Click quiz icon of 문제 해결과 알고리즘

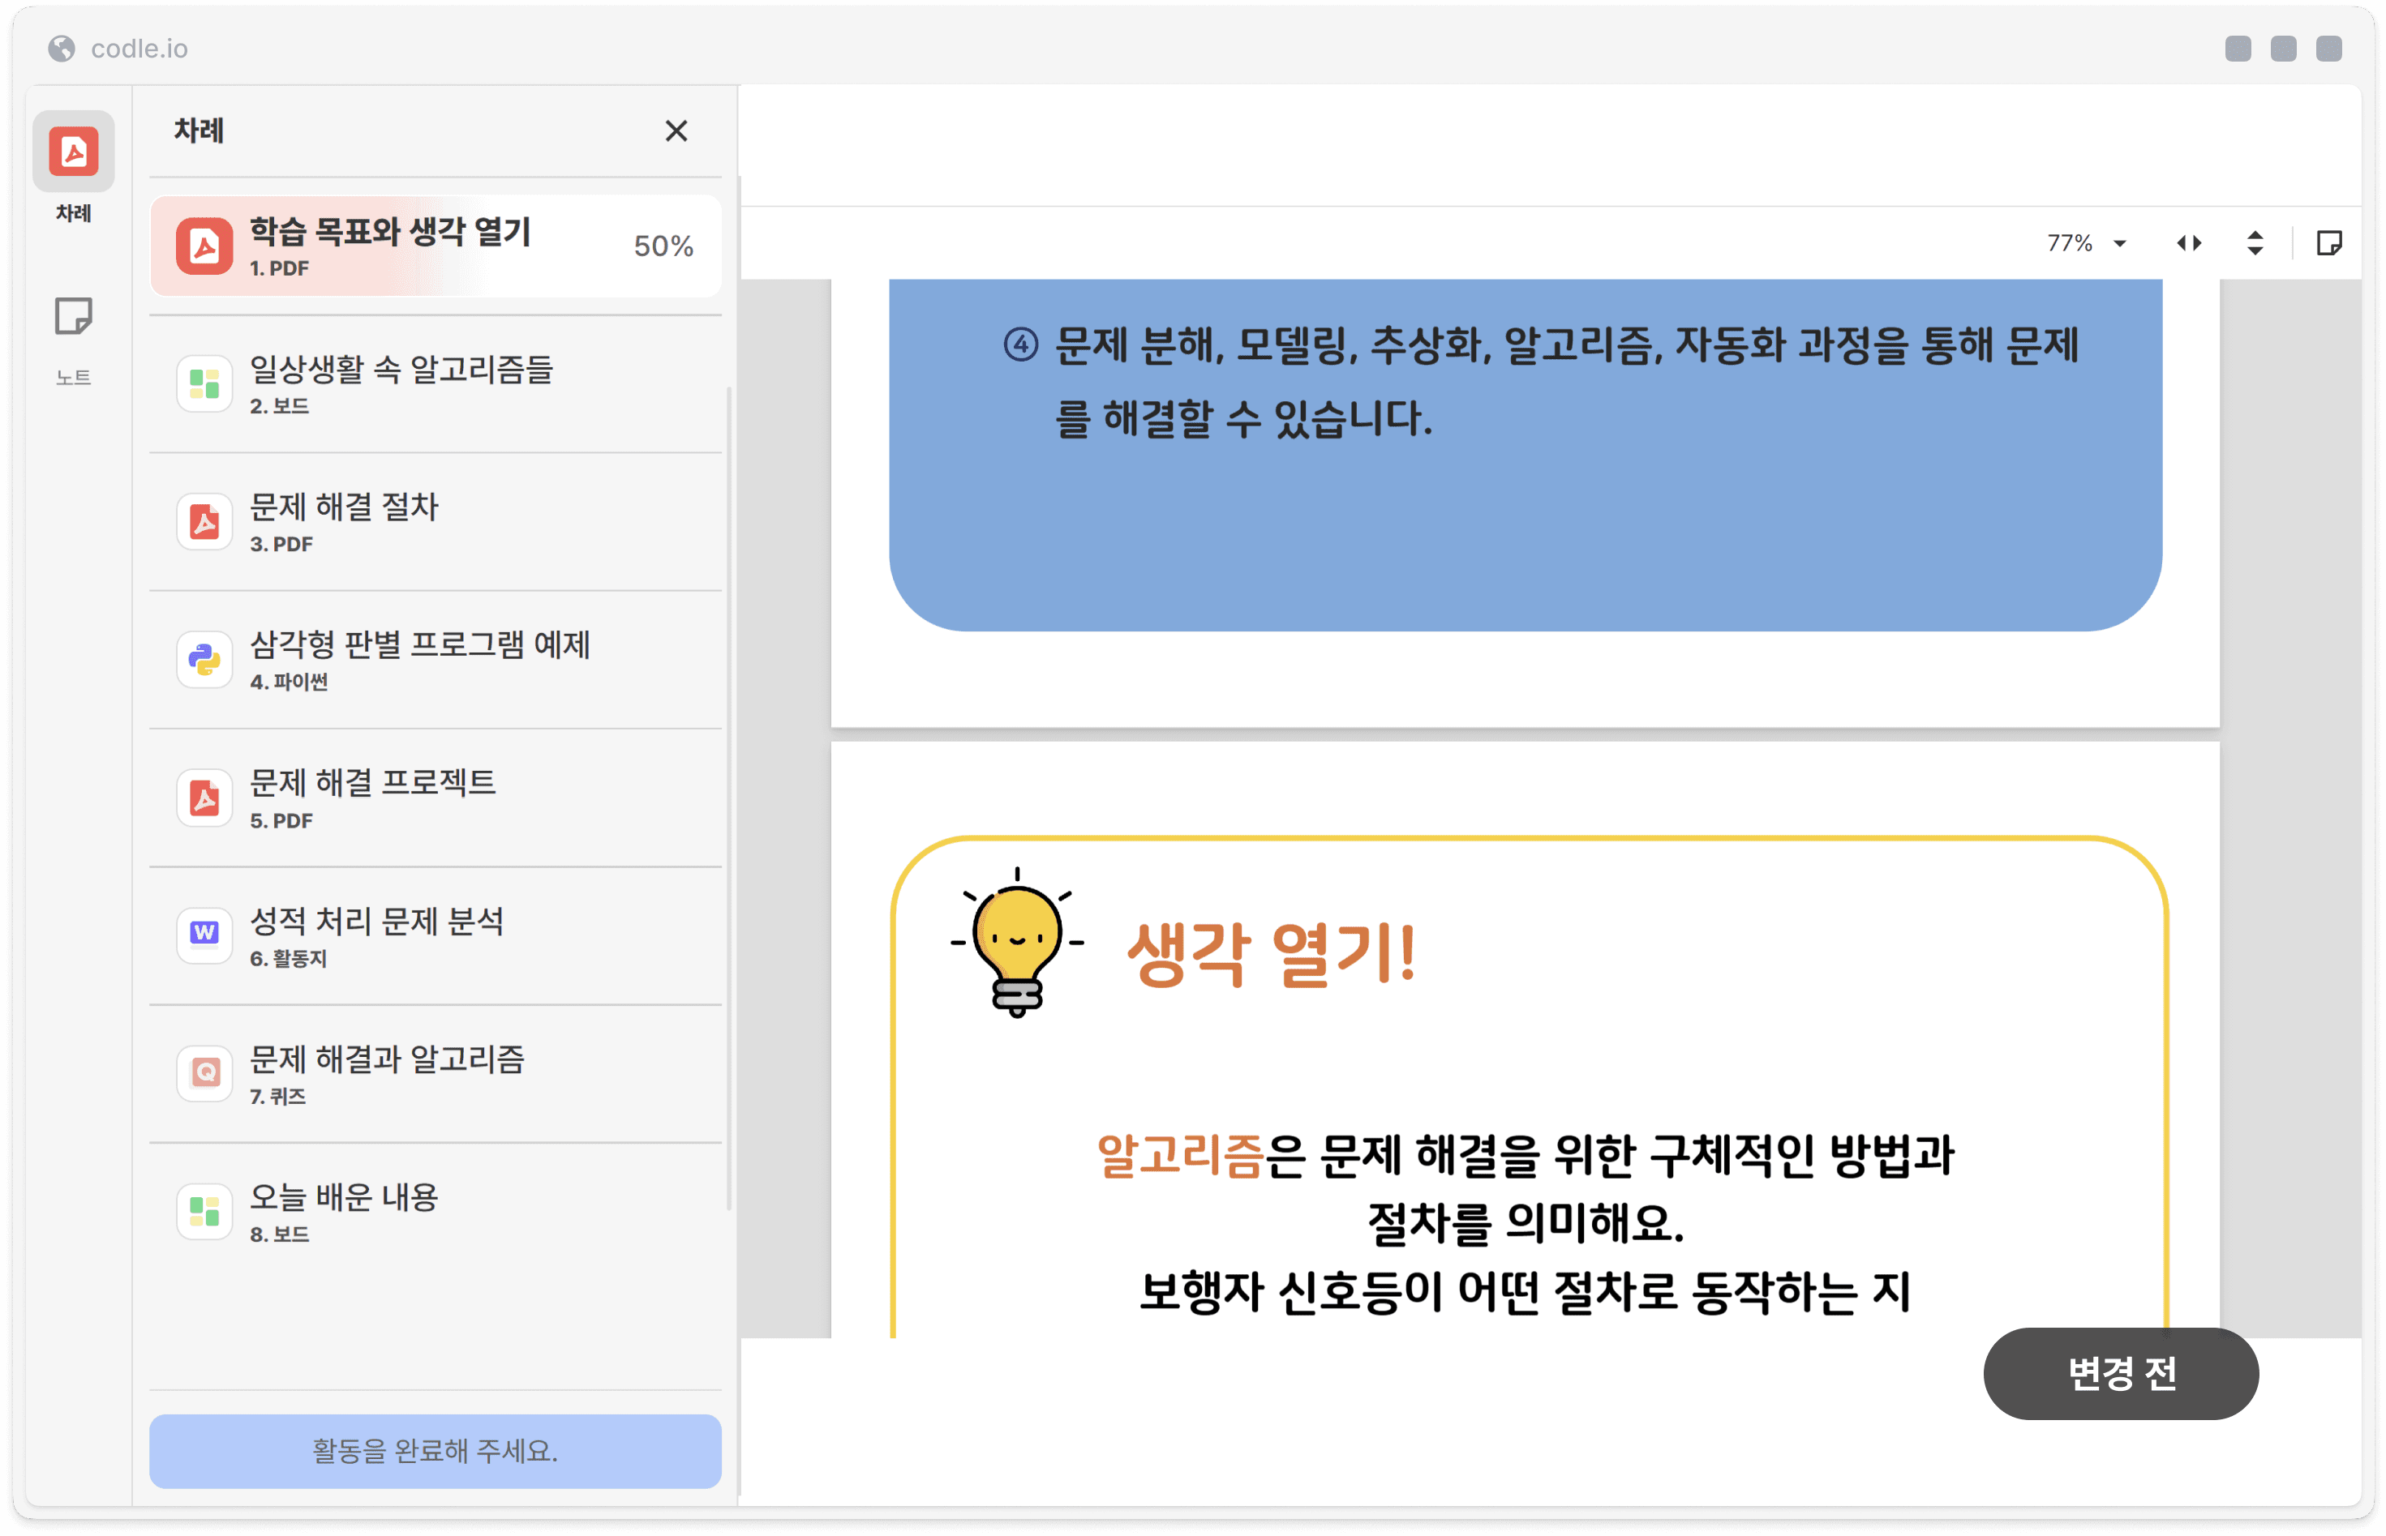tap(204, 1072)
